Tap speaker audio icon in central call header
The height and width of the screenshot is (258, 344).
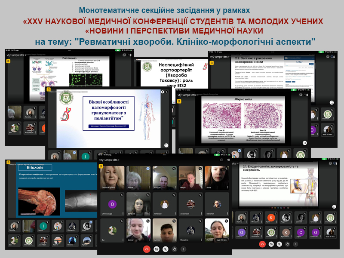tap(228, 160)
